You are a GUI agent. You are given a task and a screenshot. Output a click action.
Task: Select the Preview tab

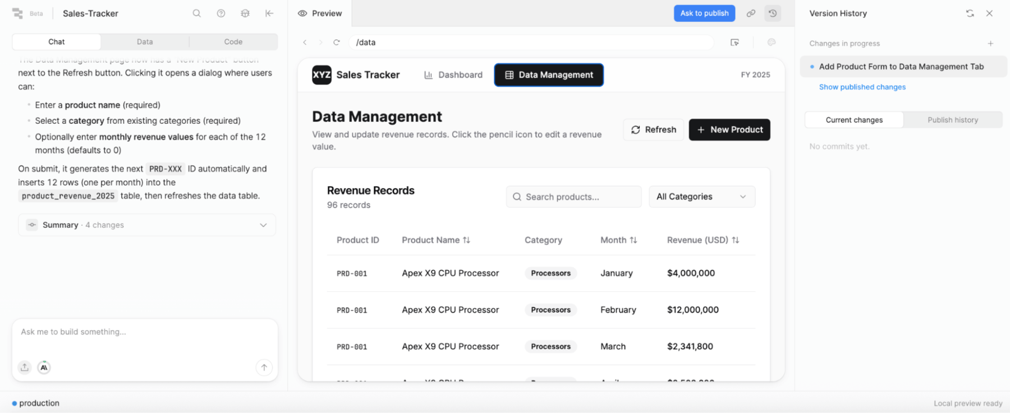(x=320, y=13)
